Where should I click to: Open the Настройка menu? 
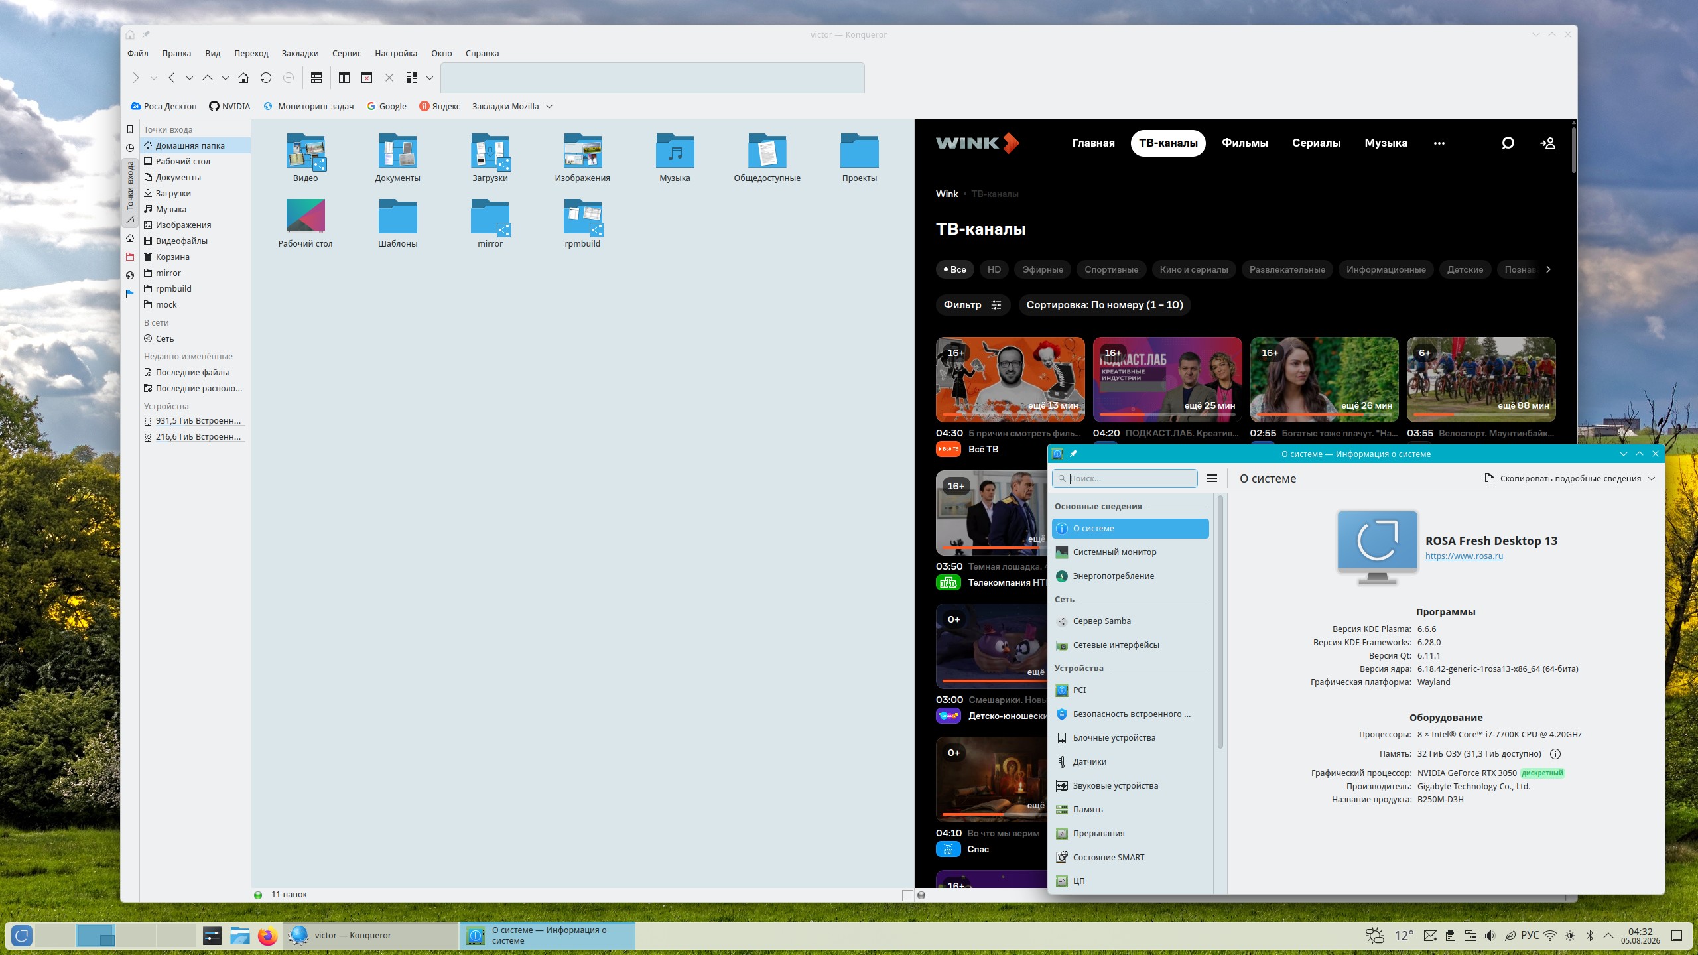click(x=396, y=54)
